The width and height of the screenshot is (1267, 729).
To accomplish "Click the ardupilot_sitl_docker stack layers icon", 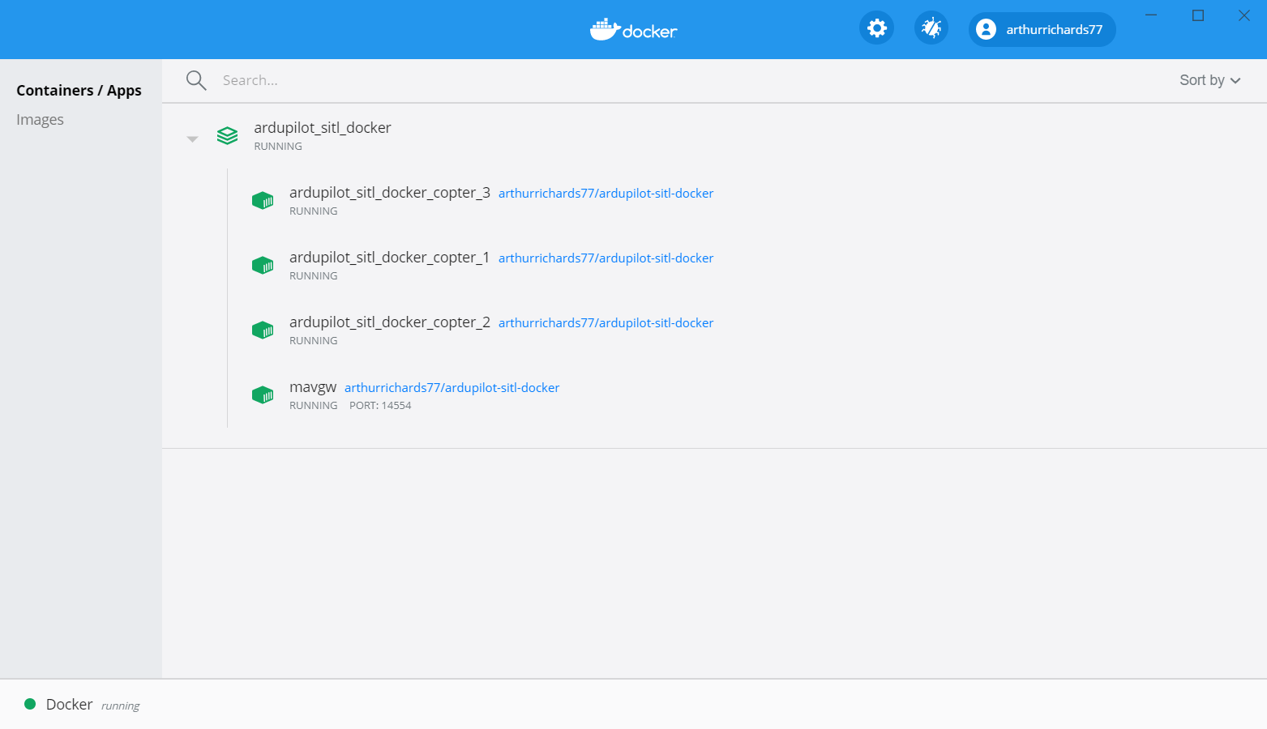I will point(227,136).
